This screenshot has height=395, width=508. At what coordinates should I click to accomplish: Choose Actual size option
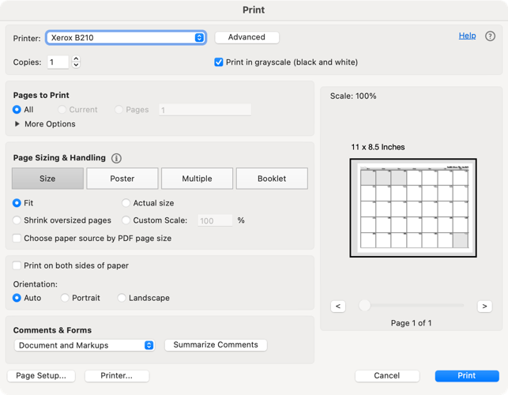tap(126, 203)
